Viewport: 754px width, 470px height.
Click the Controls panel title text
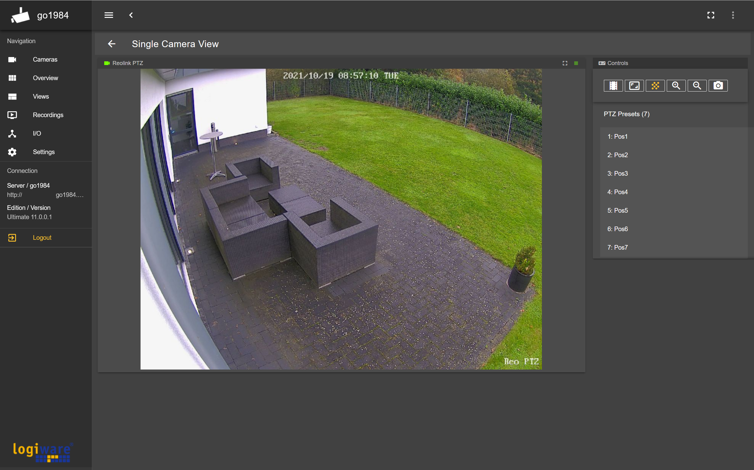click(x=617, y=63)
